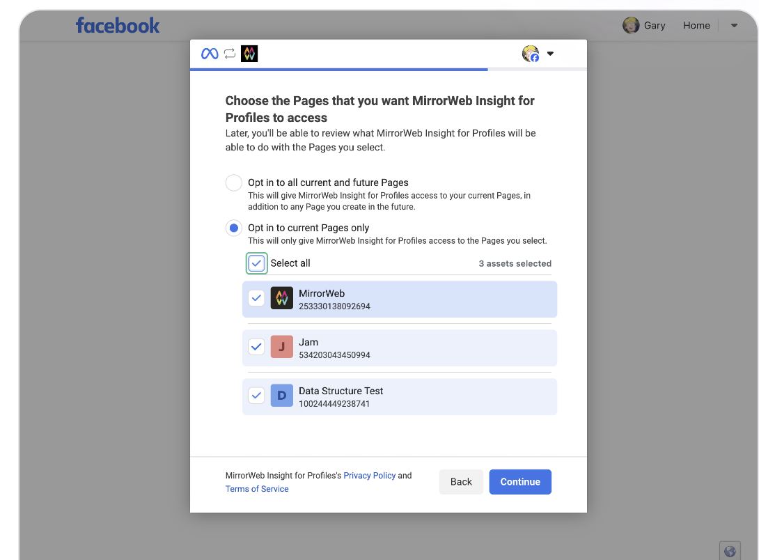Click the Back button
The width and height of the screenshot is (759, 560).
[x=461, y=482]
